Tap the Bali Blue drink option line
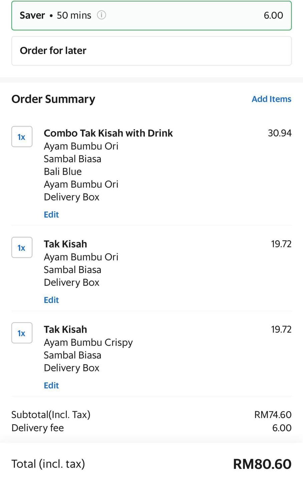Image resolution: width=303 pixels, height=482 pixels. tap(63, 171)
